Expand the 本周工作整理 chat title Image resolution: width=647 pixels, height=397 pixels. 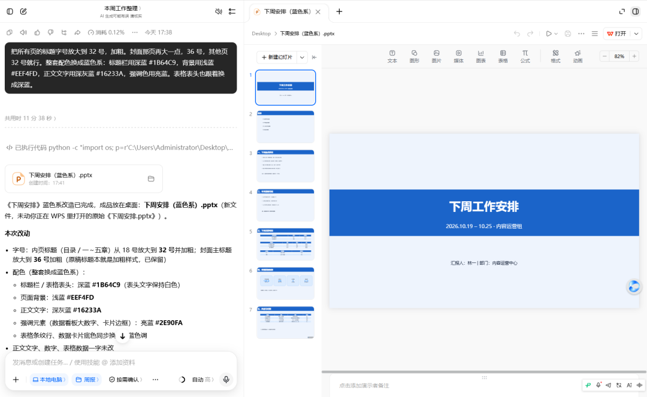[x=122, y=8]
